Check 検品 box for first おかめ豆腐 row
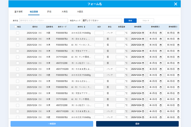The image size is (191, 127). [x=18, y=33]
